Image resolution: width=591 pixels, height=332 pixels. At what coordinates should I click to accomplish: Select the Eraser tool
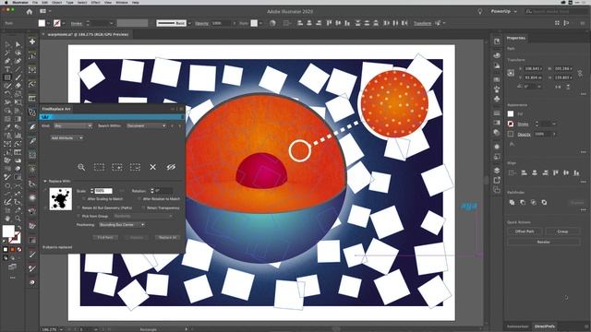click(x=18, y=86)
